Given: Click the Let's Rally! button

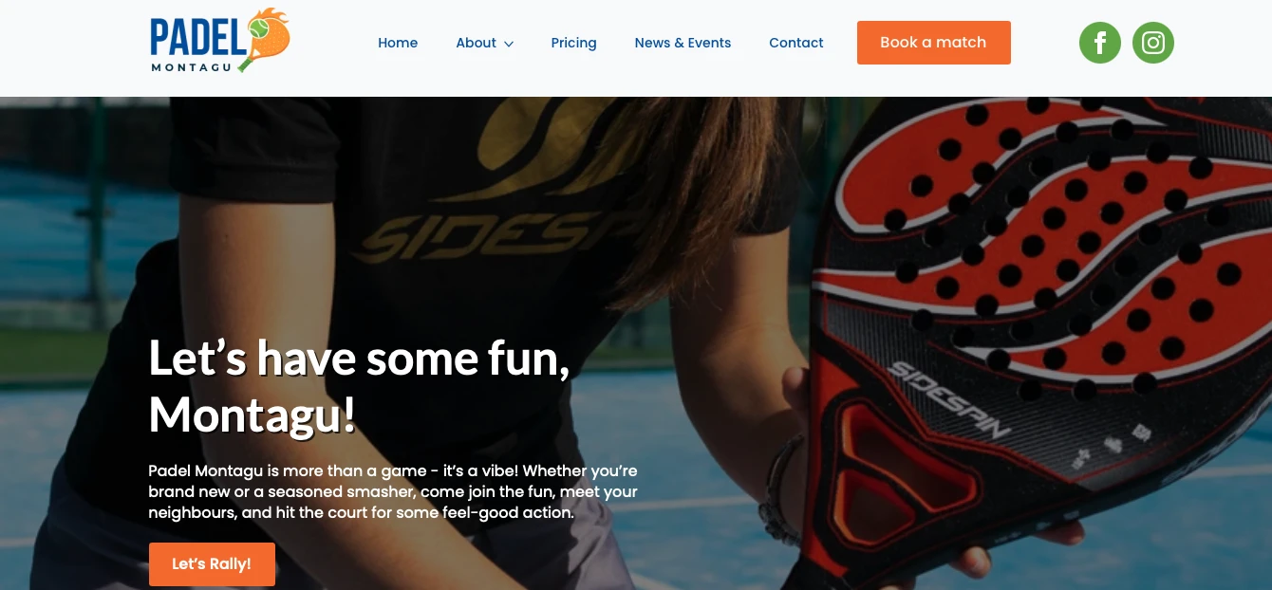Looking at the screenshot, I should click(x=212, y=563).
